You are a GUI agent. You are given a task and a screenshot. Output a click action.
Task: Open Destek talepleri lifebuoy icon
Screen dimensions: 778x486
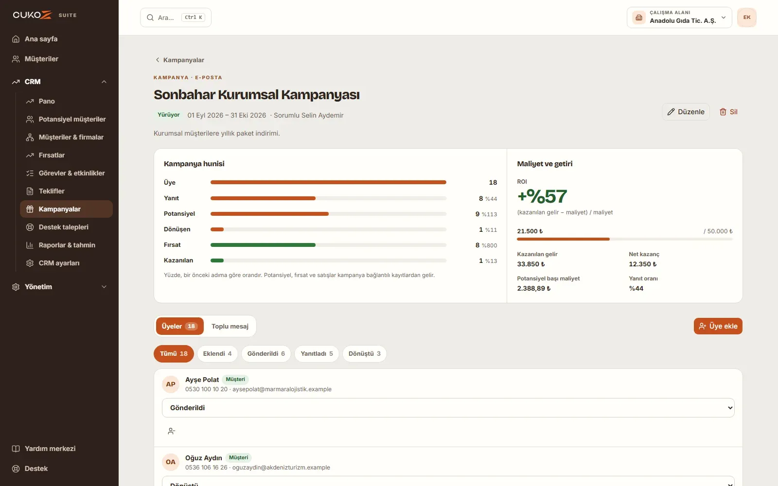point(30,227)
